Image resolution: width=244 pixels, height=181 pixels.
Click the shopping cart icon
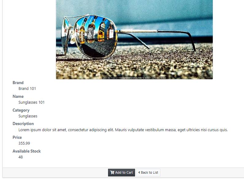112,172
